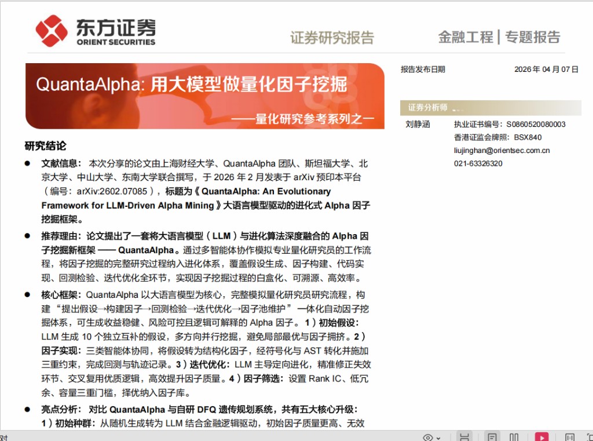Click analyst name 刘静涵
The image size is (593, 441).
click(418, 124)
